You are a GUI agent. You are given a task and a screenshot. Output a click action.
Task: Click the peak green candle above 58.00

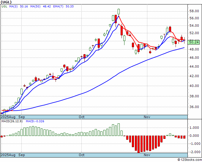point(119,12)
